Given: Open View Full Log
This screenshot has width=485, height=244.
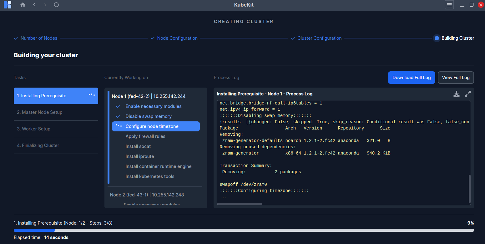Looking at the screenshot, I should 456,78.
